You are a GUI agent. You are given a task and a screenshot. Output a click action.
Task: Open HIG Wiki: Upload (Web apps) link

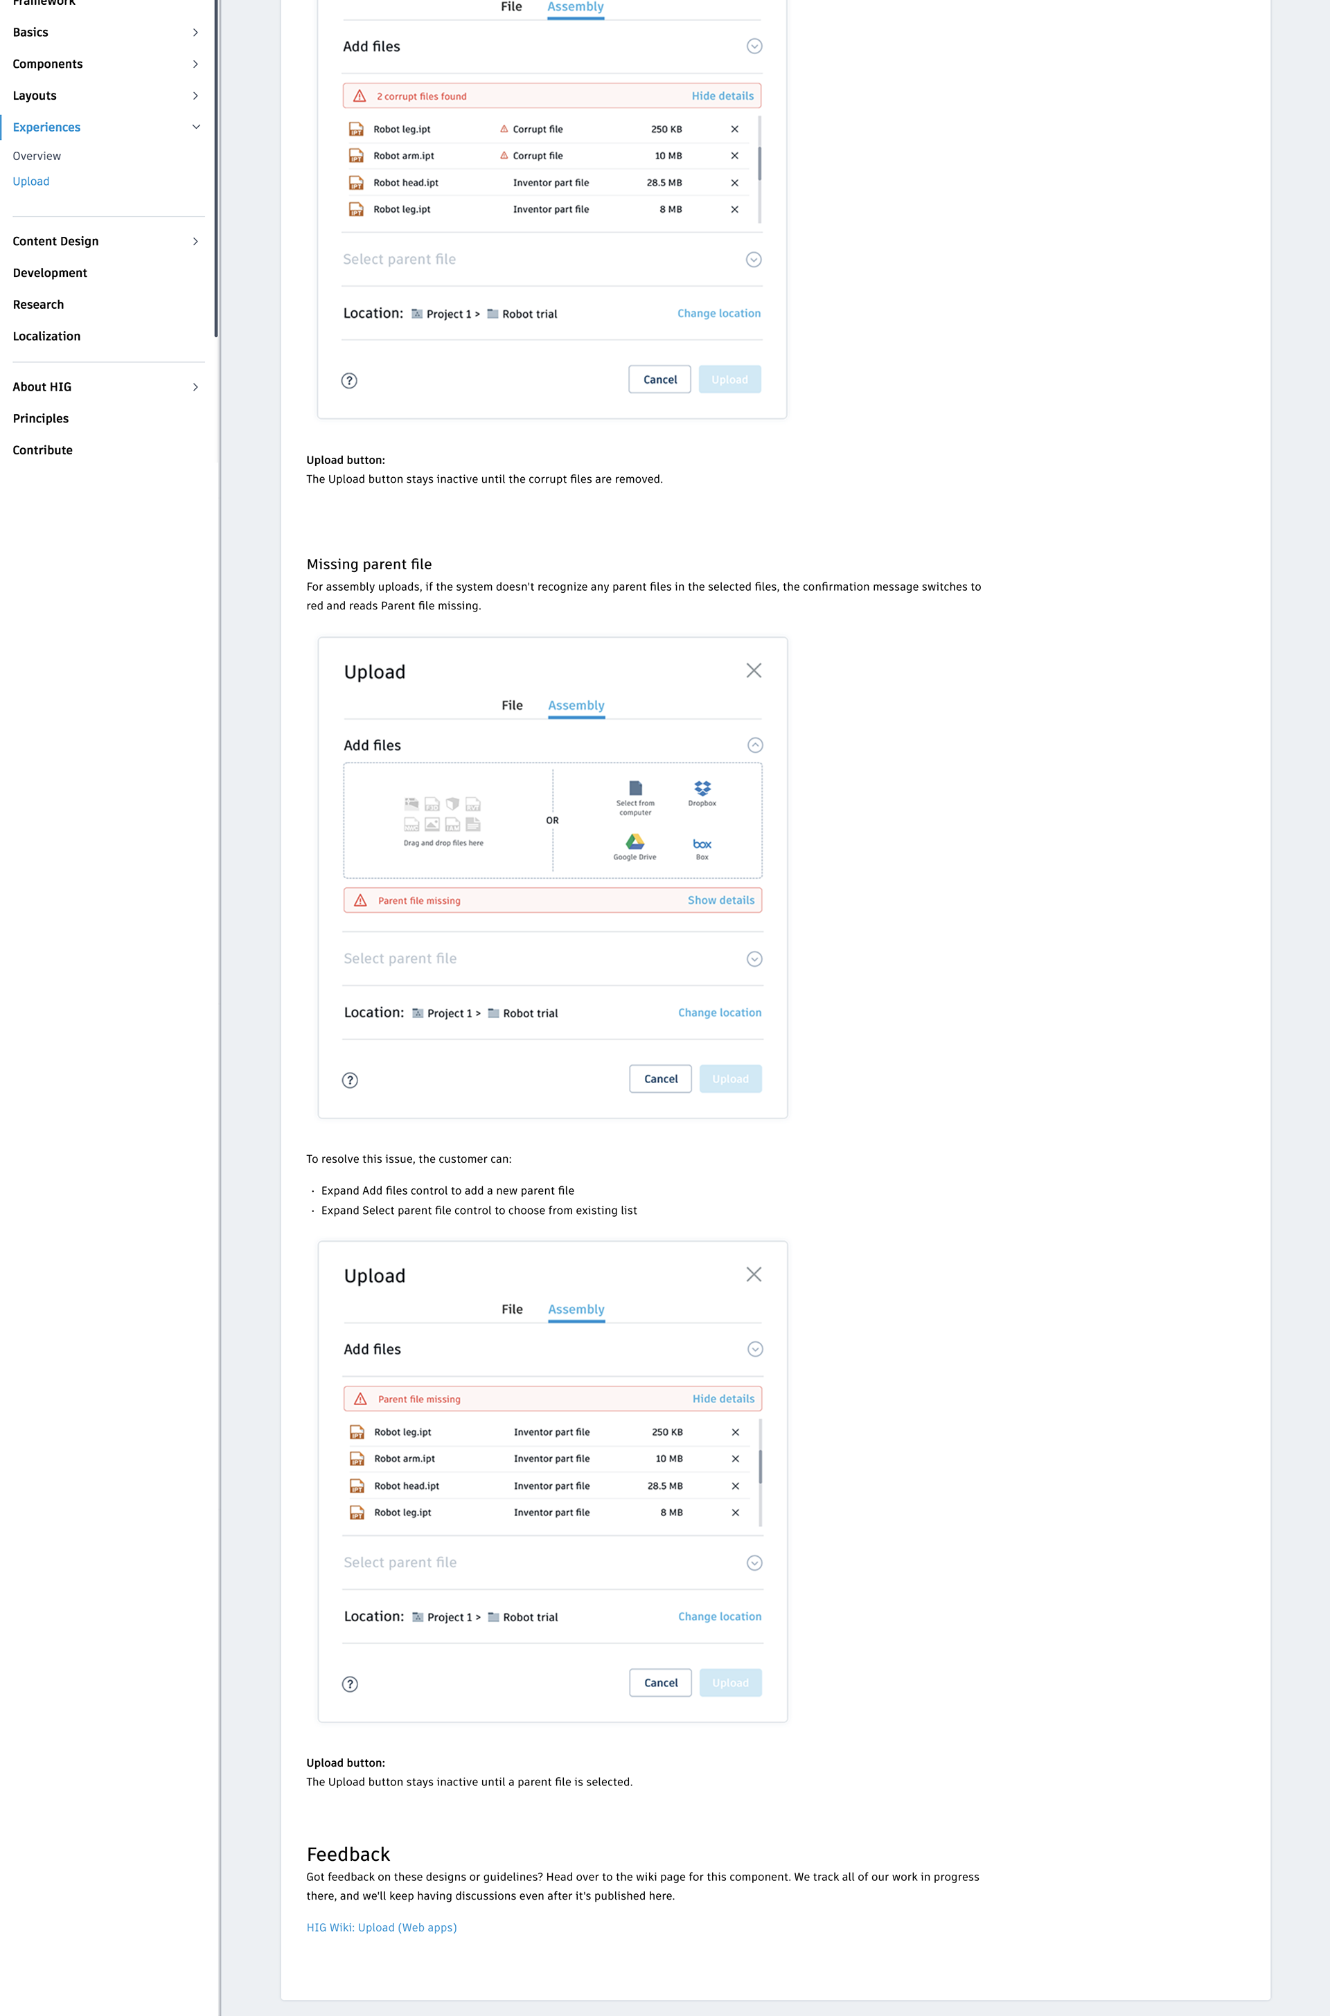click(x=381, y=1927)
